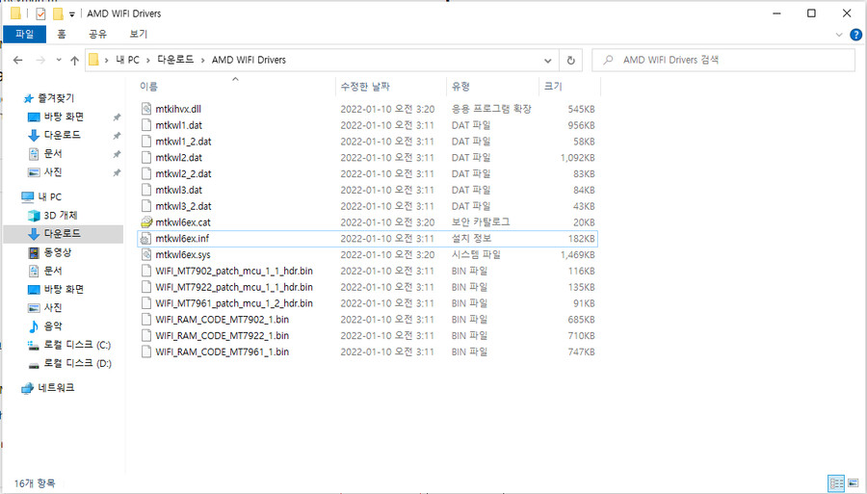The image size is (867, 494).
Task: Select WIFI_MT7902_patch_mcu_1_1_hdr.bin file icon
Action: pos(146,271)
